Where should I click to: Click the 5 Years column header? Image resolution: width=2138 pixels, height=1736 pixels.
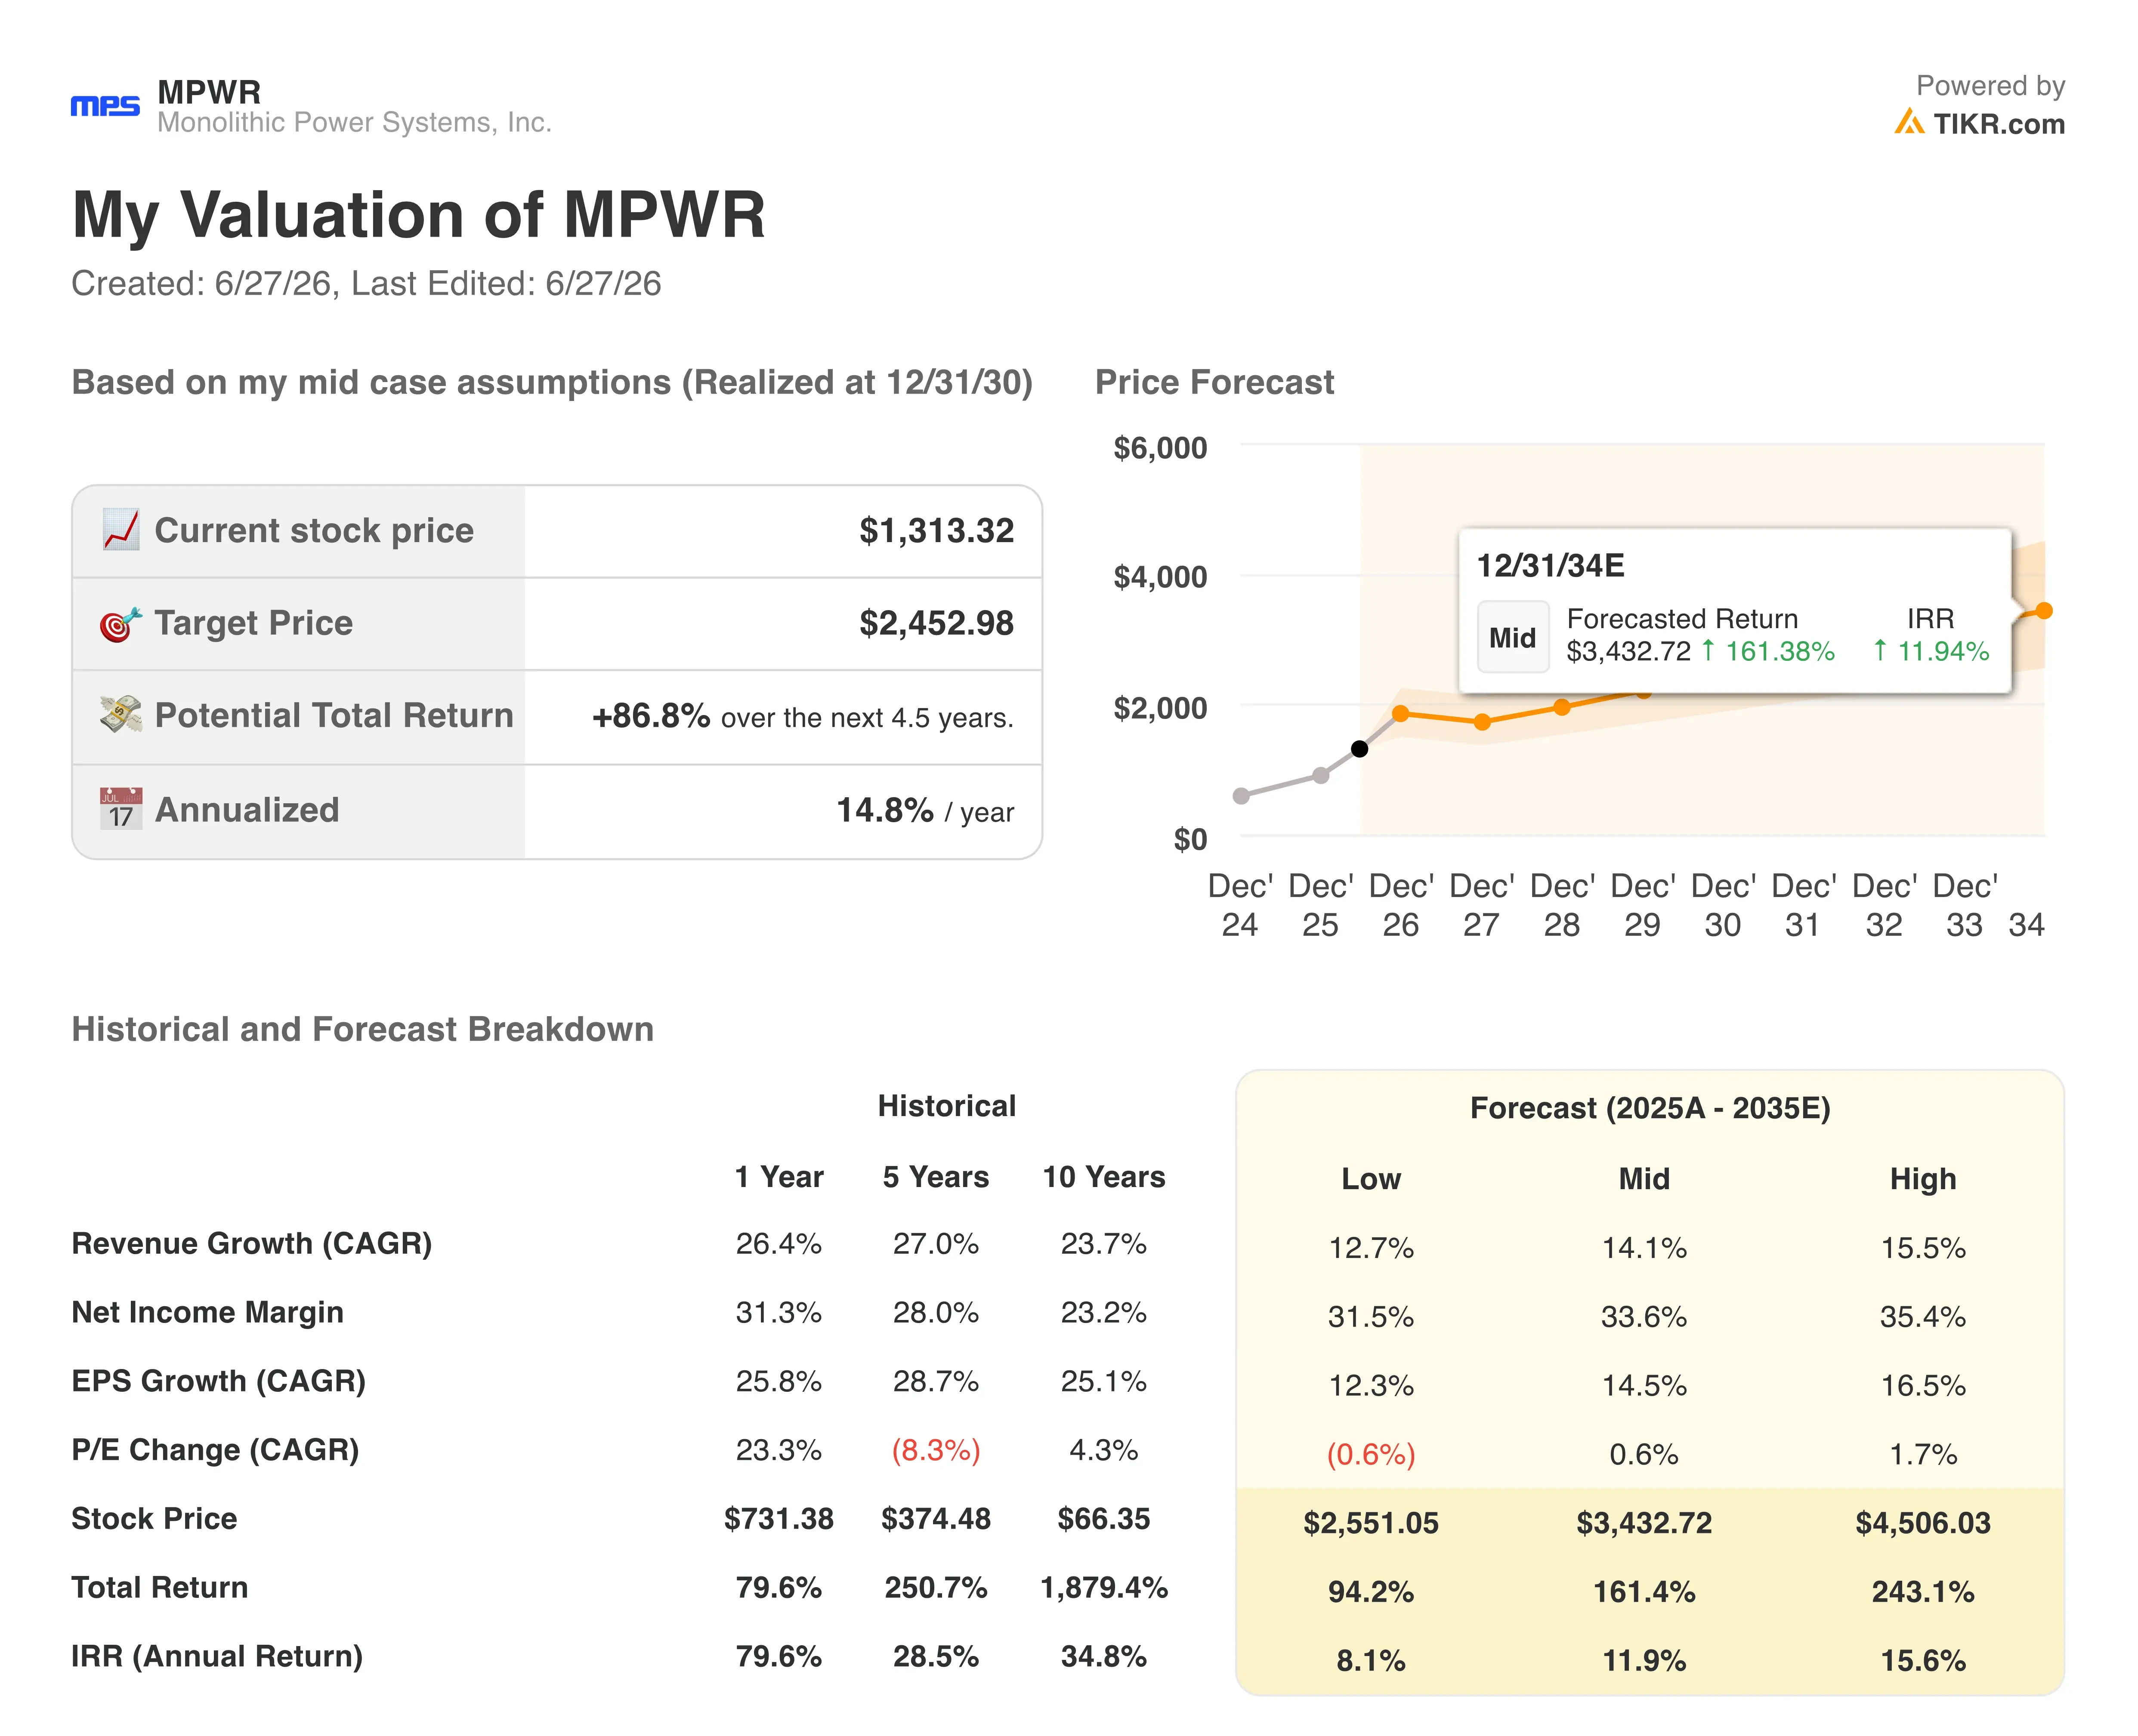click(x=935, y=1177)
